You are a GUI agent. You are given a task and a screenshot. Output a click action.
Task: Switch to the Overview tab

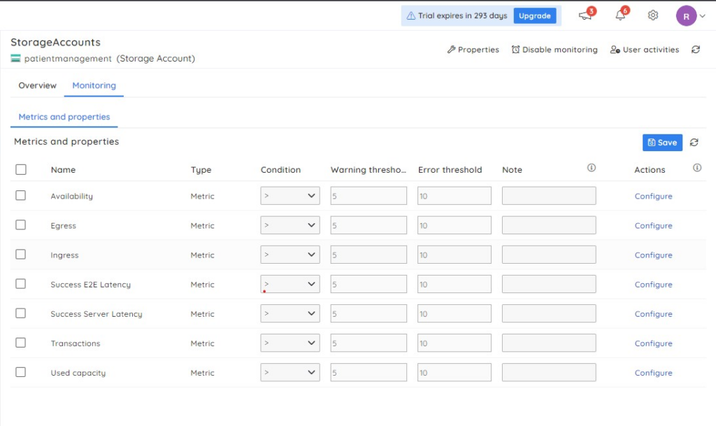coord(38,85)
